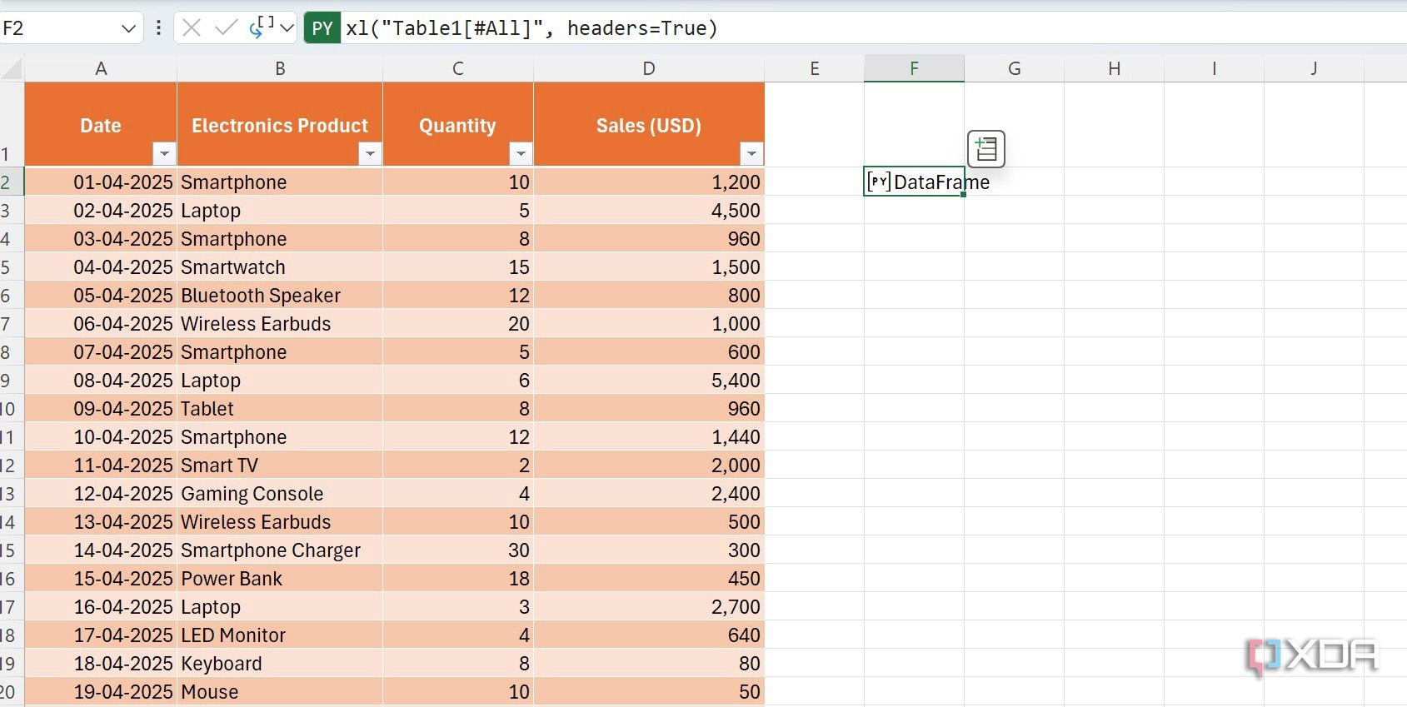Click the DataFrame card icon in cell F2
The image size is (1407, 707).
pyautogui.click(x=878, y=182)
